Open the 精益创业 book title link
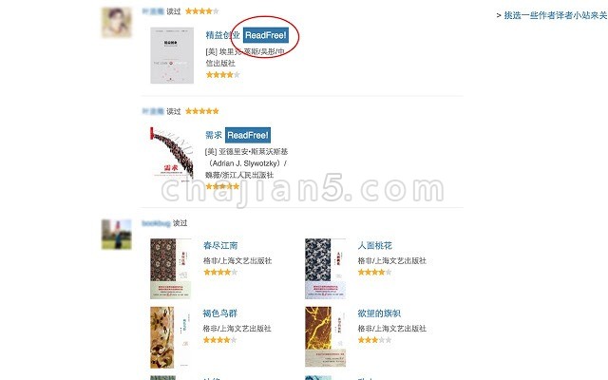This screenshot has height=380, width=608. point(223,35)
